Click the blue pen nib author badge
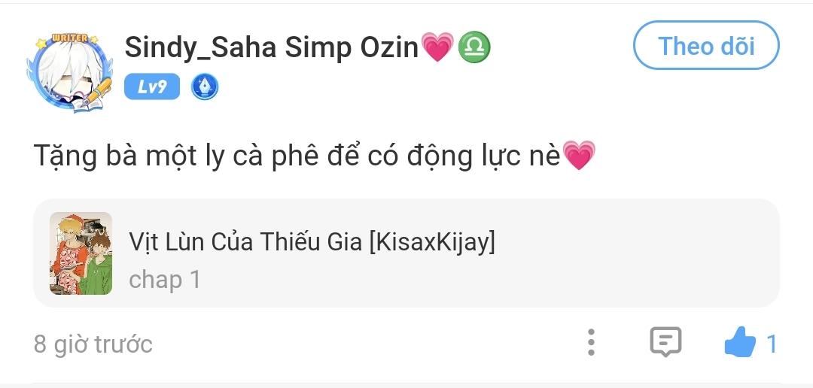Image resolution: width=813 pixels, height=388 pixels. tap(205, 87)
